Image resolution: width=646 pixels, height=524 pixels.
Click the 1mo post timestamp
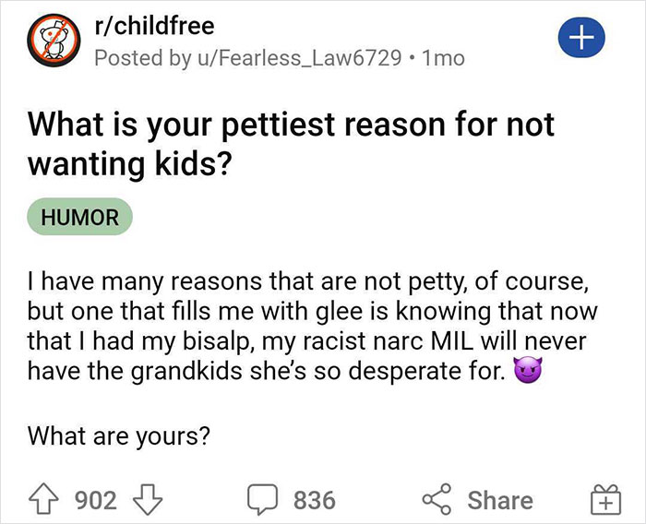442,57
